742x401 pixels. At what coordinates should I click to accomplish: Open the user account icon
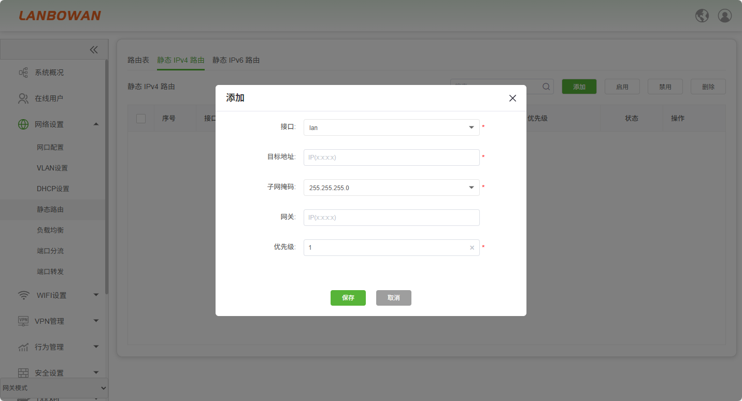(x=725, y=16)
